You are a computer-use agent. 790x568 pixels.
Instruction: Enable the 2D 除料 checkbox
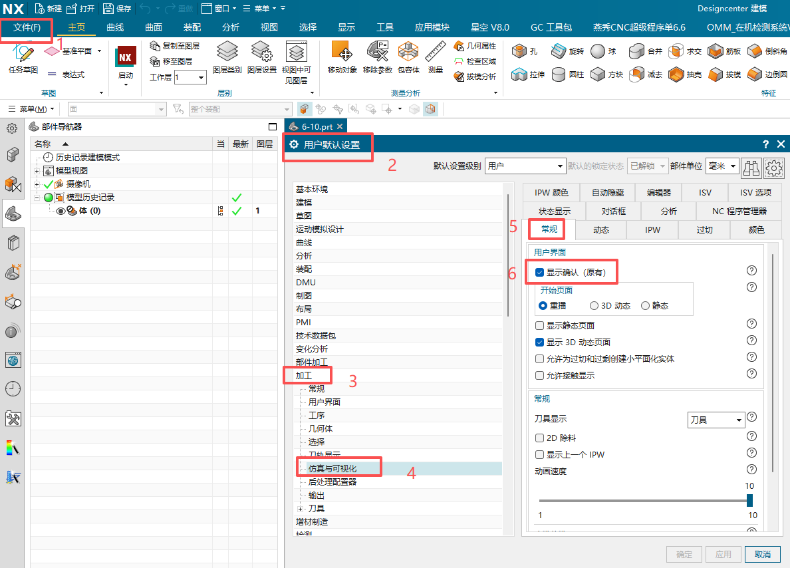pos(539,438)
